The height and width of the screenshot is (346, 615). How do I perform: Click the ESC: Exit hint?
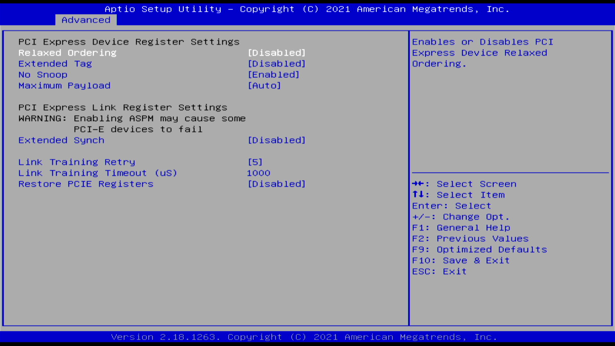coord(439,271)
